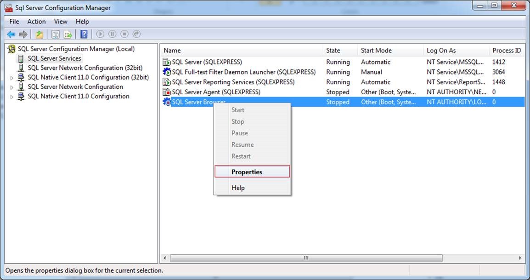This screenshot has width=530, height=280.
Task: Open the View menu
Action: (61, 21)
